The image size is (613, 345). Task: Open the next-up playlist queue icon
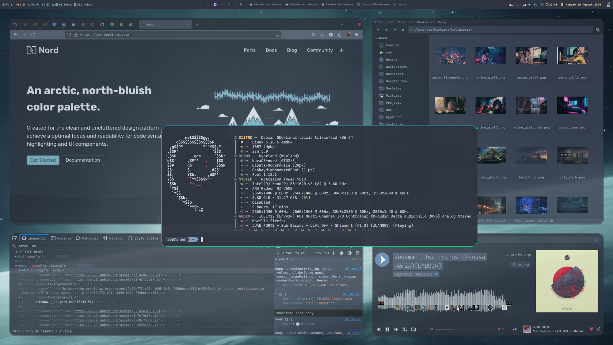(598, 329)
